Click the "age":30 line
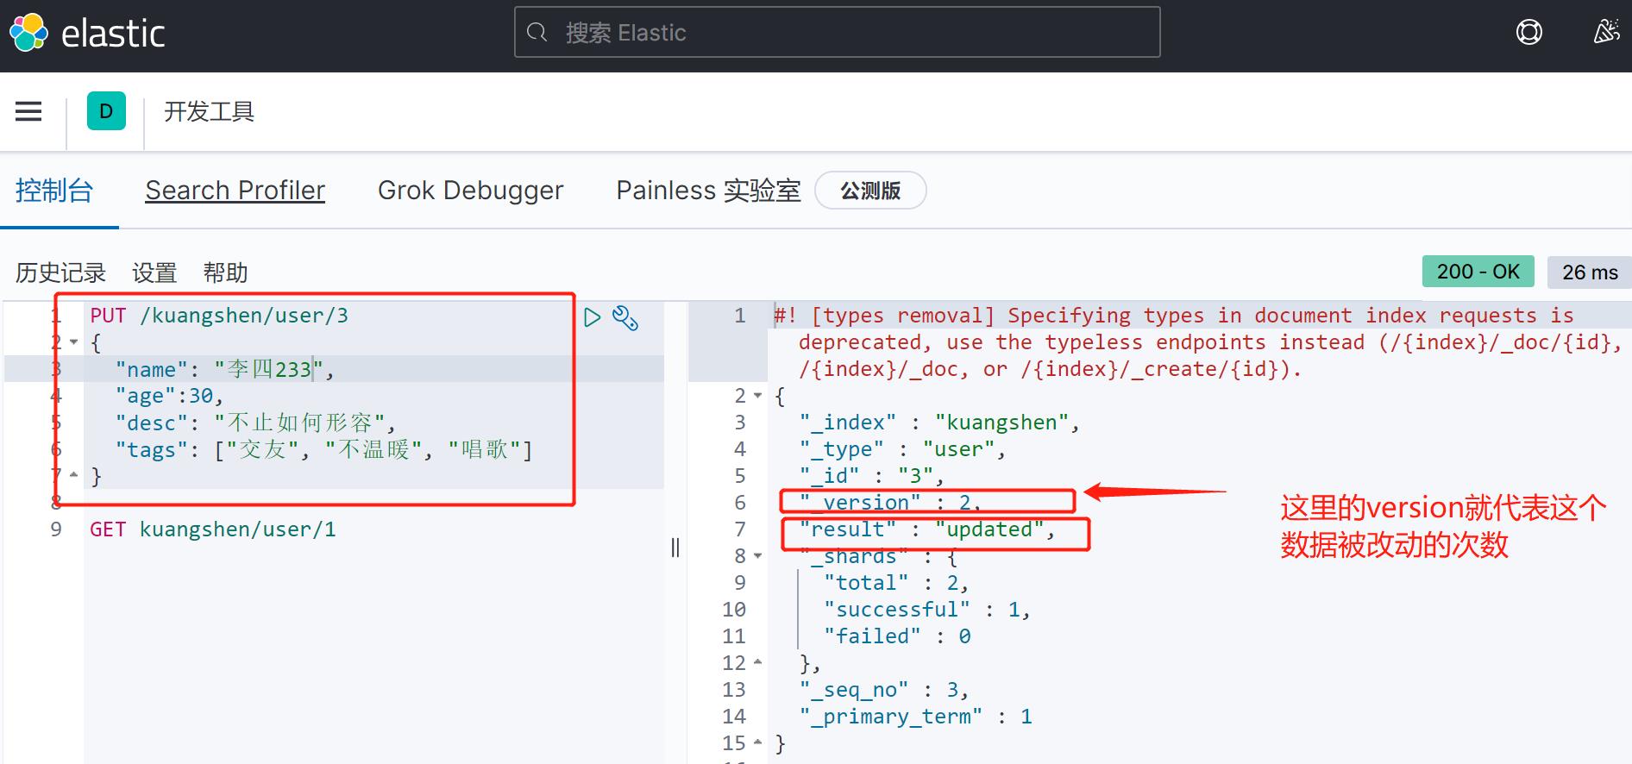 [x=169, y=396]
